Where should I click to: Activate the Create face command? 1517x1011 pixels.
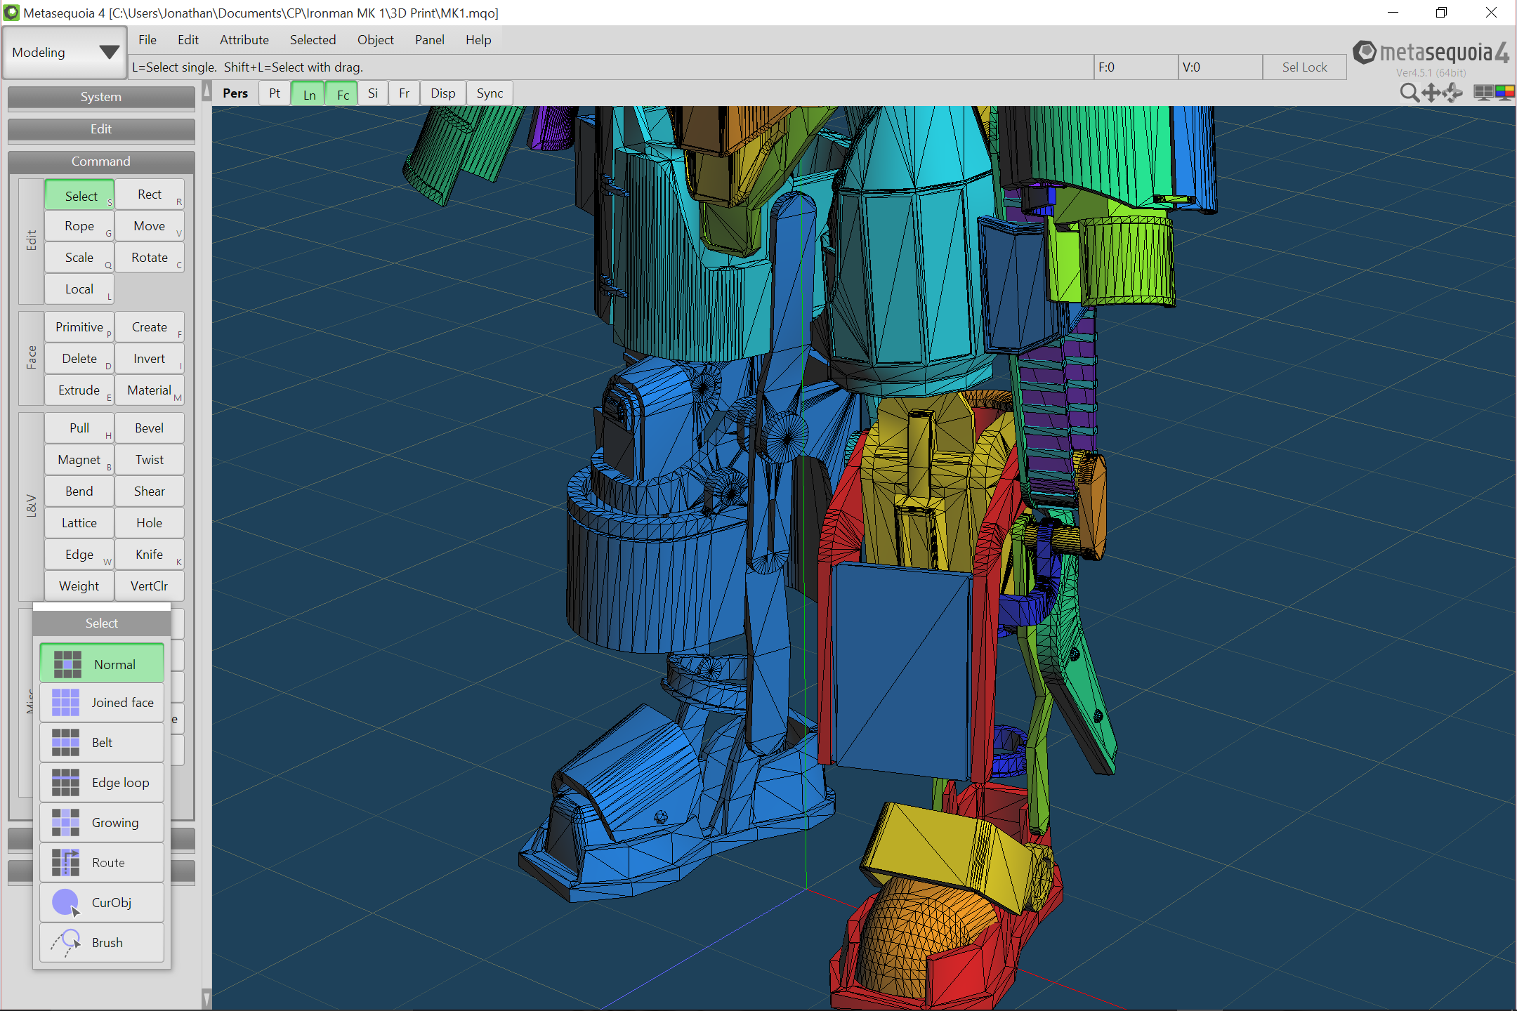(150, 327)
